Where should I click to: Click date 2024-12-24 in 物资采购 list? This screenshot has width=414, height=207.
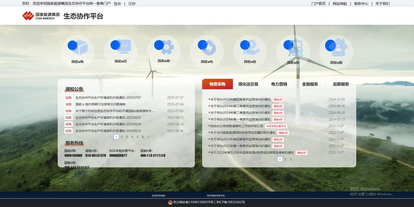click(336, 99)
